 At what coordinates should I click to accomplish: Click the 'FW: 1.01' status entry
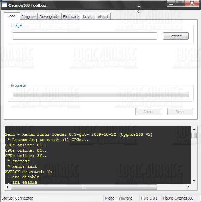(149, 198)
